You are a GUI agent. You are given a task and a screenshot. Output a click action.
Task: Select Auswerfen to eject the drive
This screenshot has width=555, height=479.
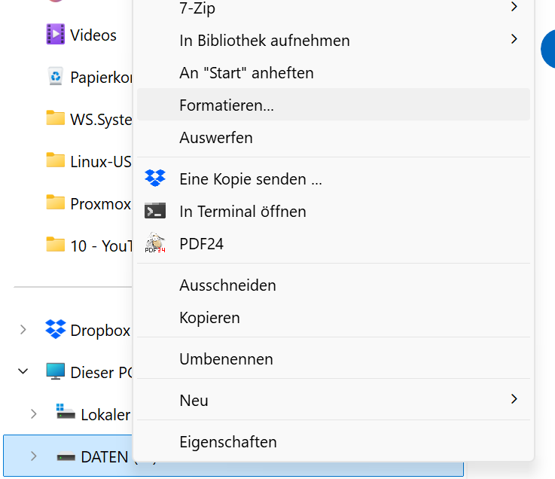216,138
